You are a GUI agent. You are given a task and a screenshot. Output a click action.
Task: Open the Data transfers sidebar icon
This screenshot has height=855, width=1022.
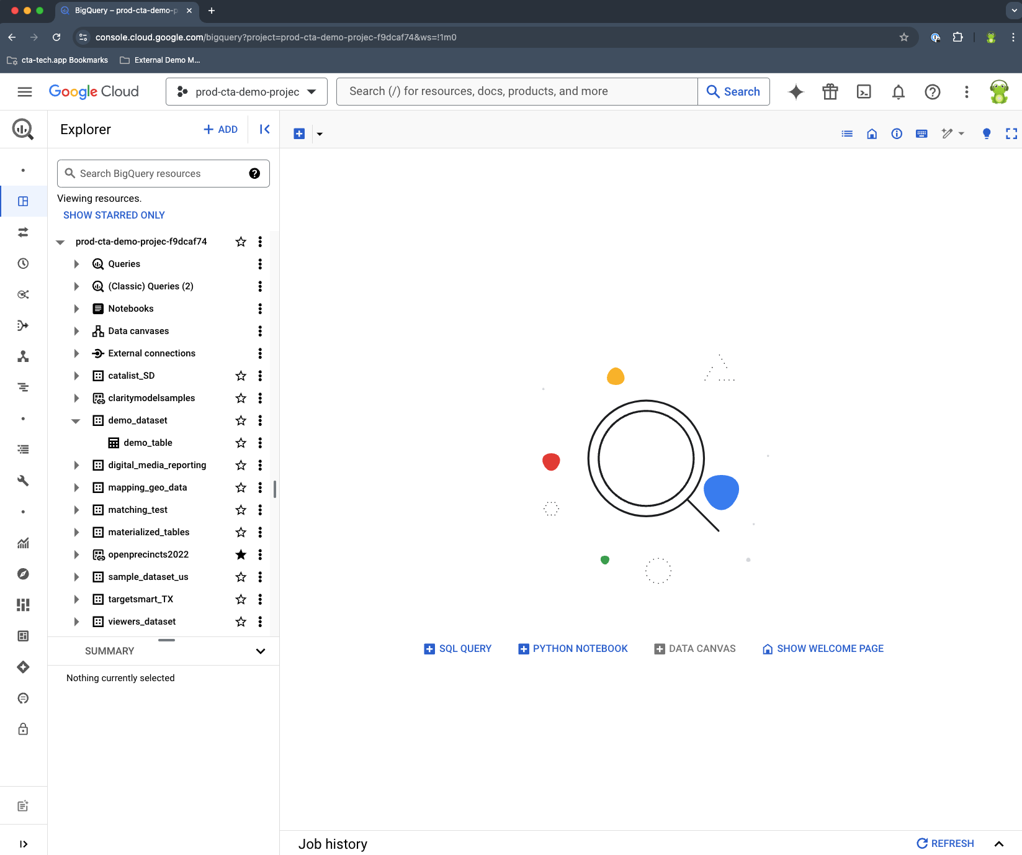click(x=23, y=232)
